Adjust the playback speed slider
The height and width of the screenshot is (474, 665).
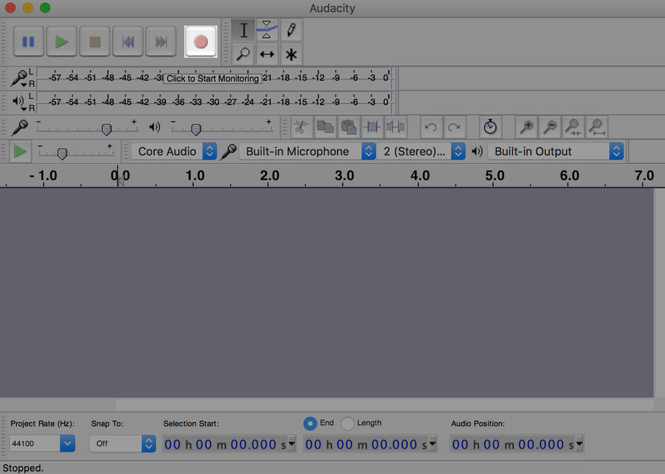62,154
